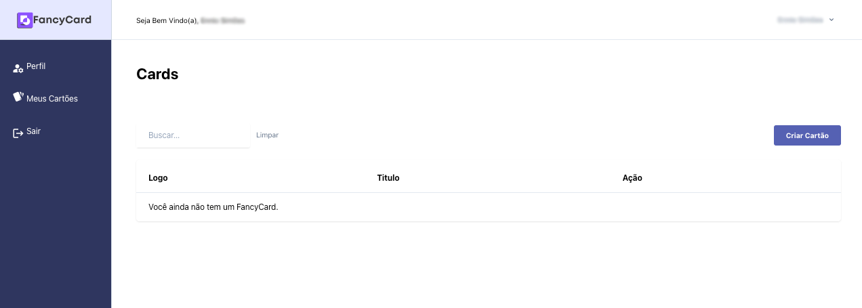The height and width of the screenshot is (308, 862).
Task: Expand the user account chevron arrow
Action: pos(832,20)
